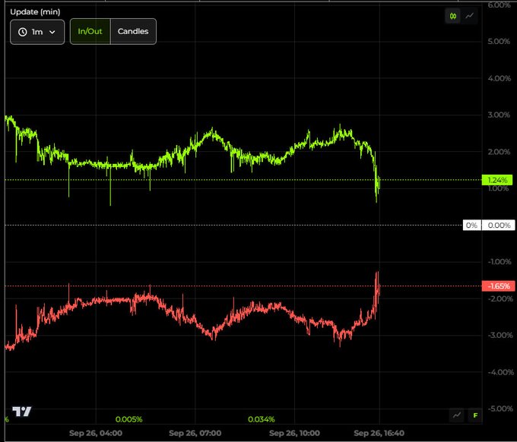Click the 5.00% axis label

click(499, 42)
